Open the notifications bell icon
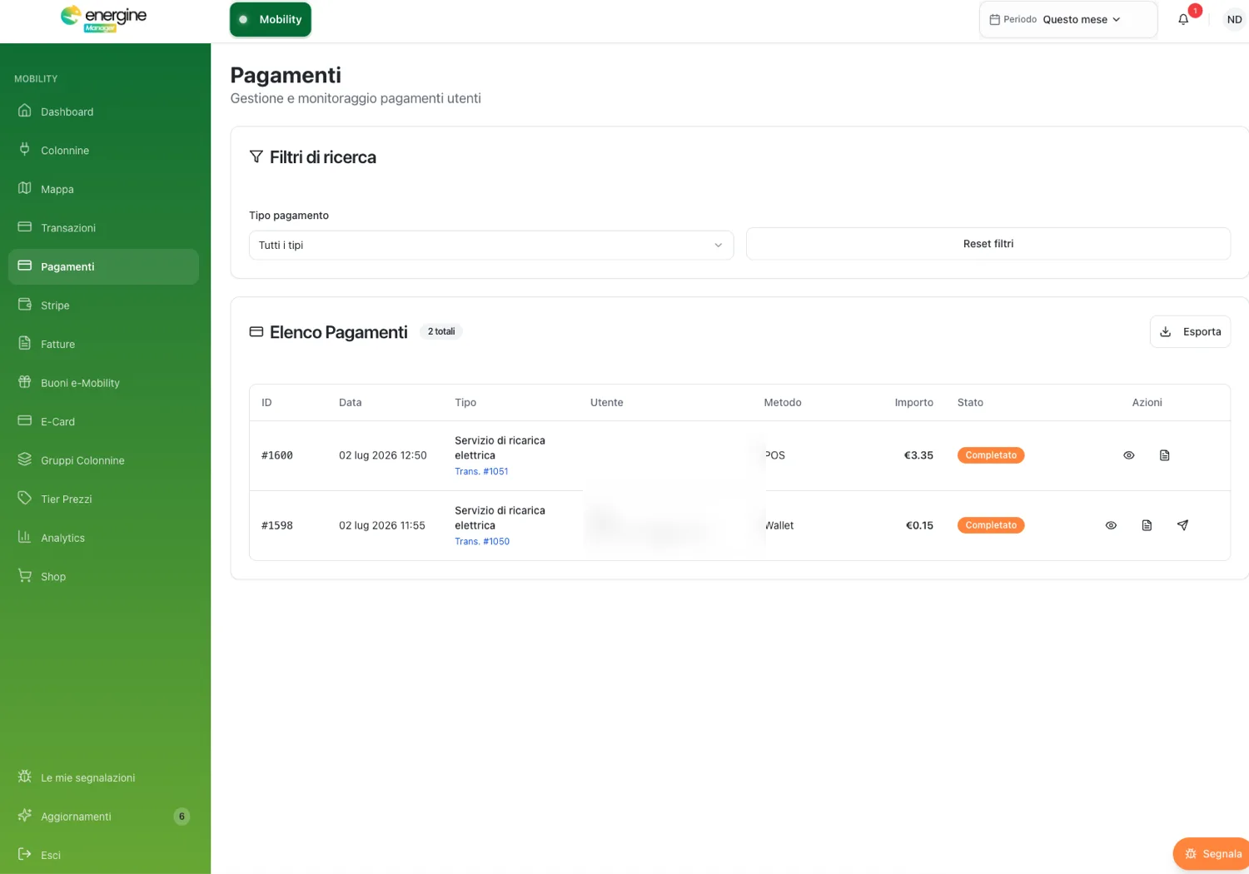 pos(1183,19)
